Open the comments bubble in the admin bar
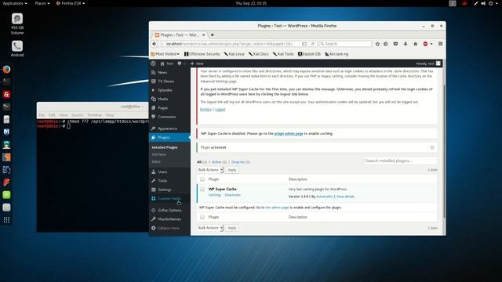 [180, 63]
